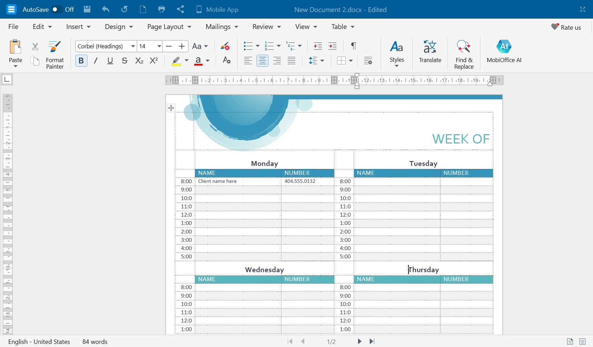
Task: Click the Format Painter tool
Action: (55, 54)
